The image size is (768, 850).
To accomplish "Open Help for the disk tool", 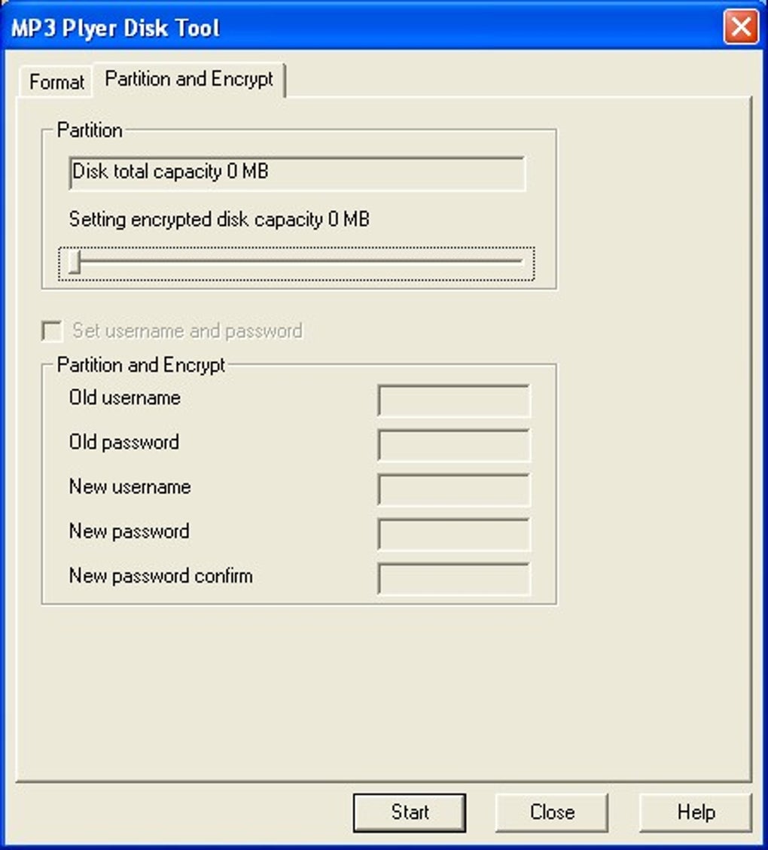I will [696, 812].
